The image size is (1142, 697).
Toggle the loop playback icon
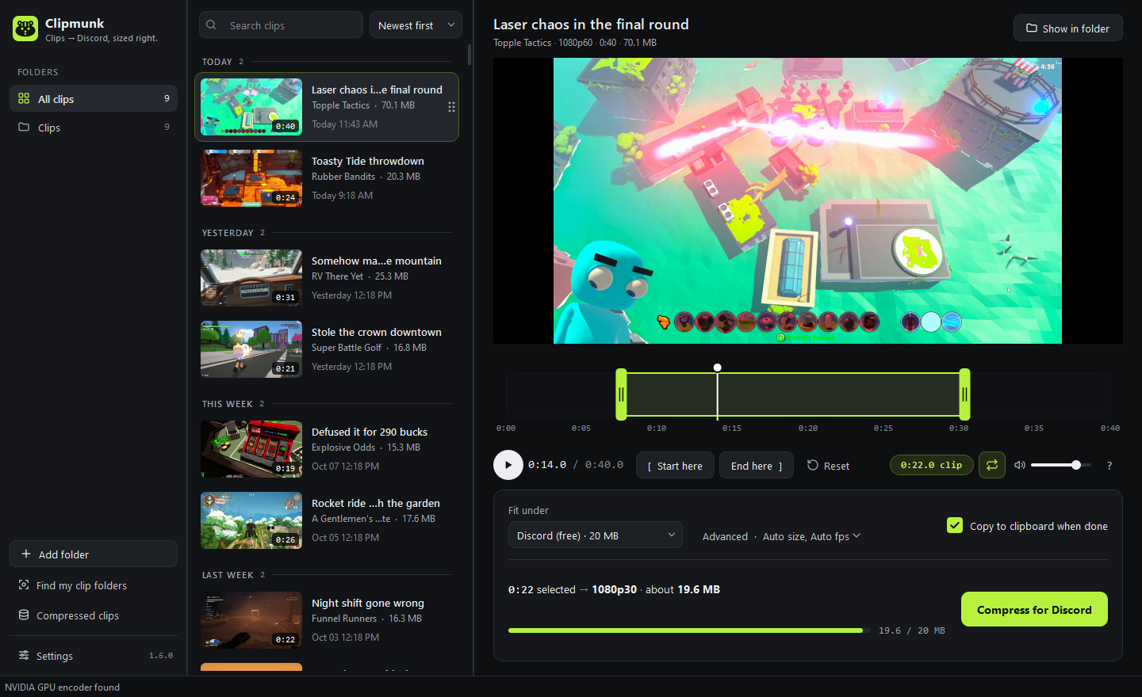[x=992, y=465]
